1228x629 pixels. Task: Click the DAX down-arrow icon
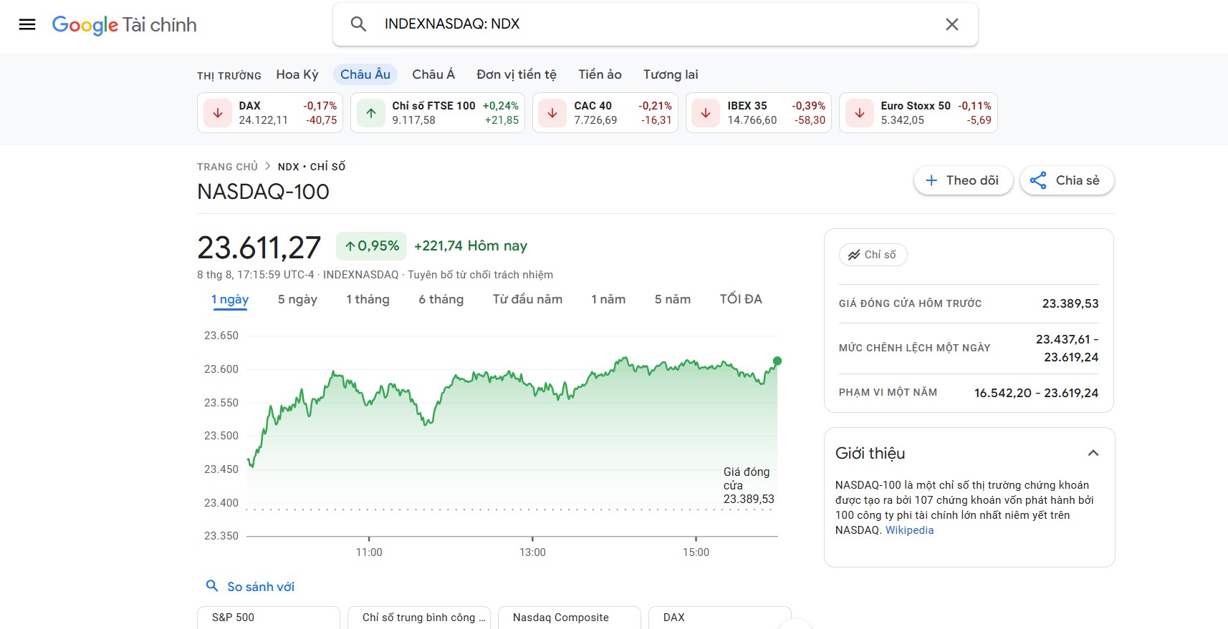[x=218, y=113]
